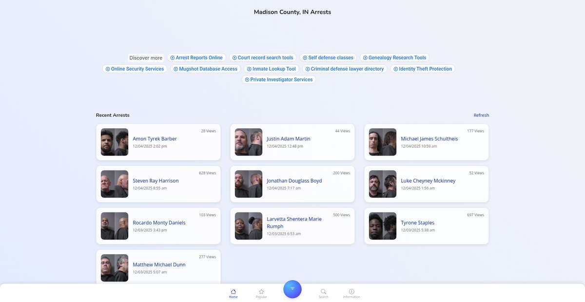Open Matthew Michael Dunn's record
585x302 pixels.
158,267
